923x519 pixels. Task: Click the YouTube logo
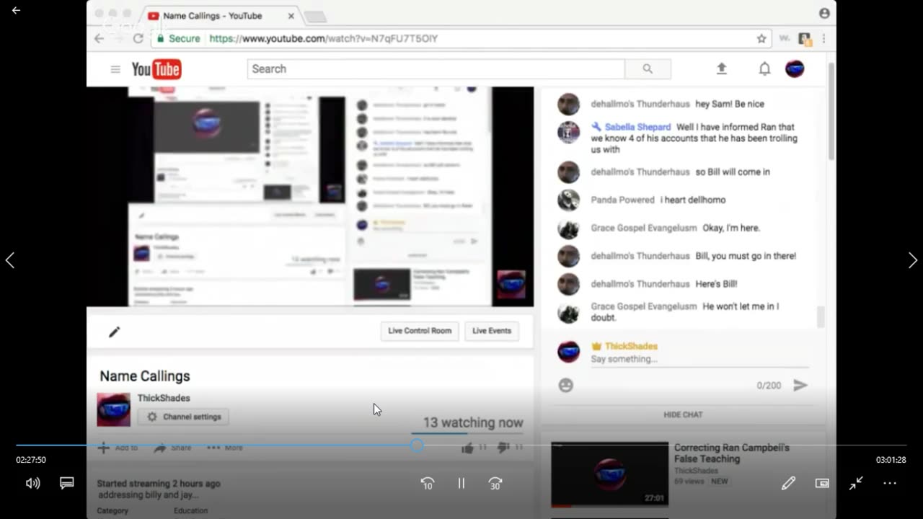(156, 69)
